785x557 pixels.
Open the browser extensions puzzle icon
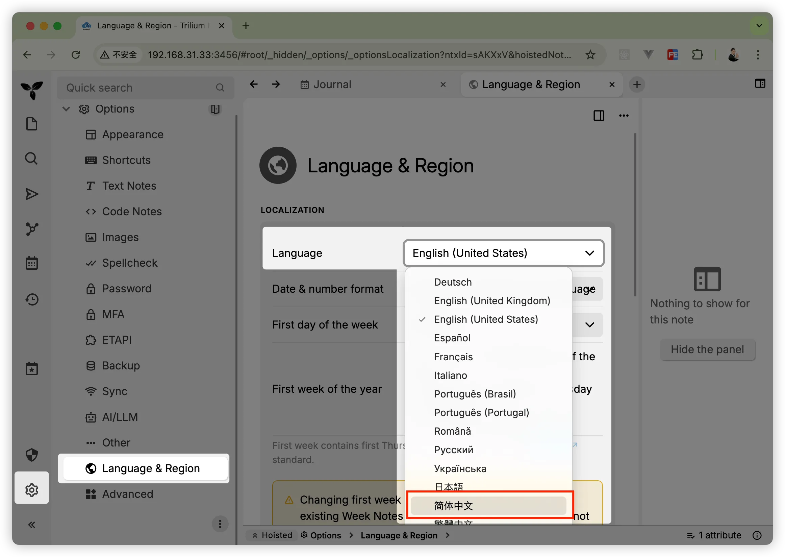(697, 55)
